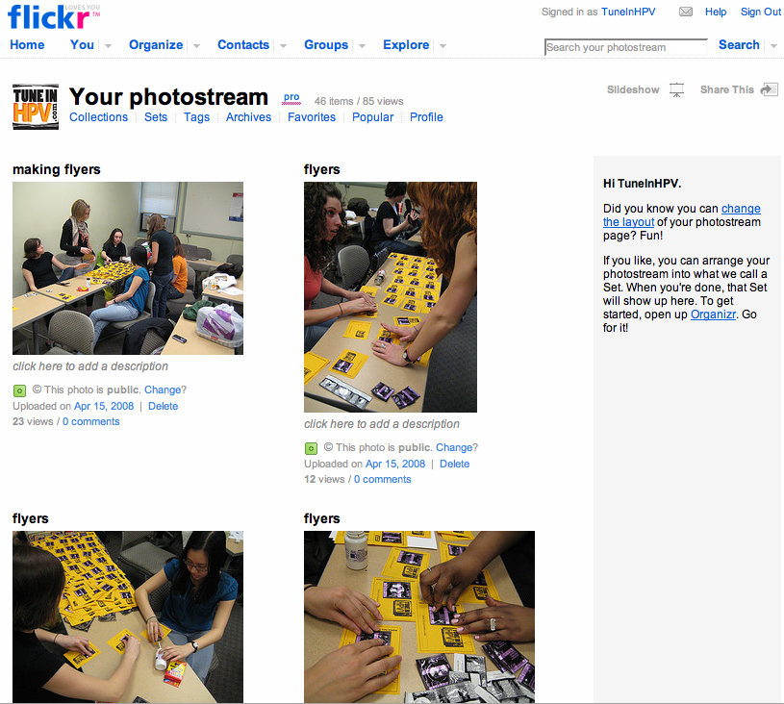Screen dimensions: 784x704
Task: Open the making flyers photo thumbnail
Action: [x=128, y=268]
